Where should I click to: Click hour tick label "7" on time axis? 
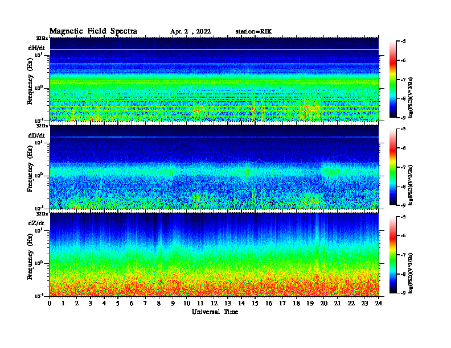point(145,303)
